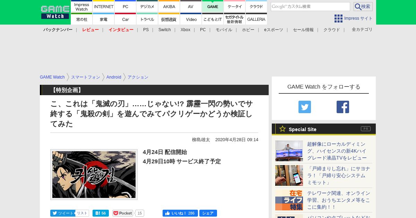The width and height of the screenshot is (416, 218).
Task: Open the テレワーク関連 link
Action: tap(339, 200)
